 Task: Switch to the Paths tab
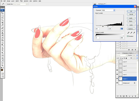131,53
